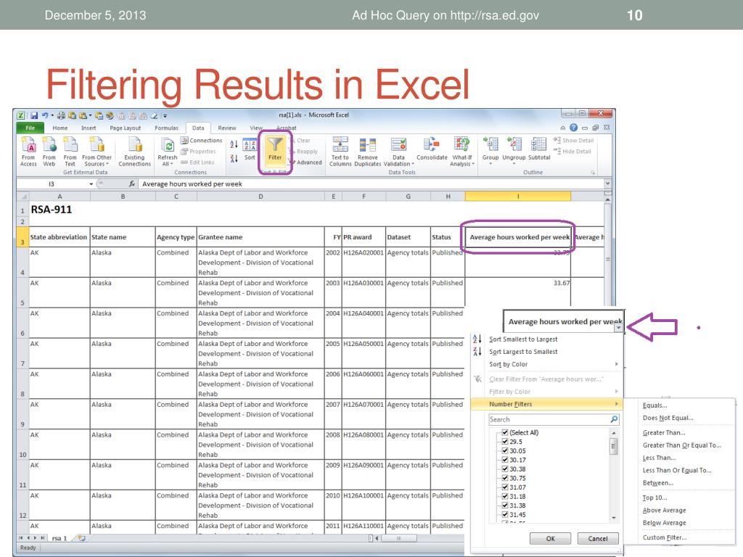This screenshot has height=557, width=743.
Task: Switch to the Formulas tab
Action: pyautogui.click(x=166, y=128)
